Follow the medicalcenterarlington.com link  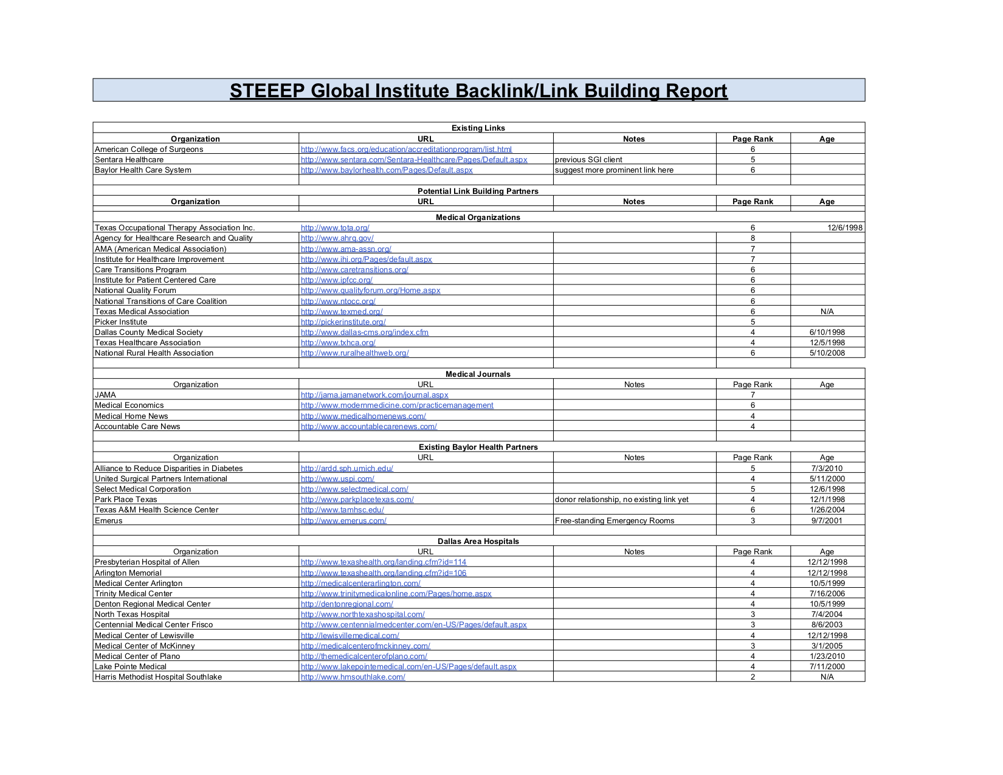[x=360, y=583]
